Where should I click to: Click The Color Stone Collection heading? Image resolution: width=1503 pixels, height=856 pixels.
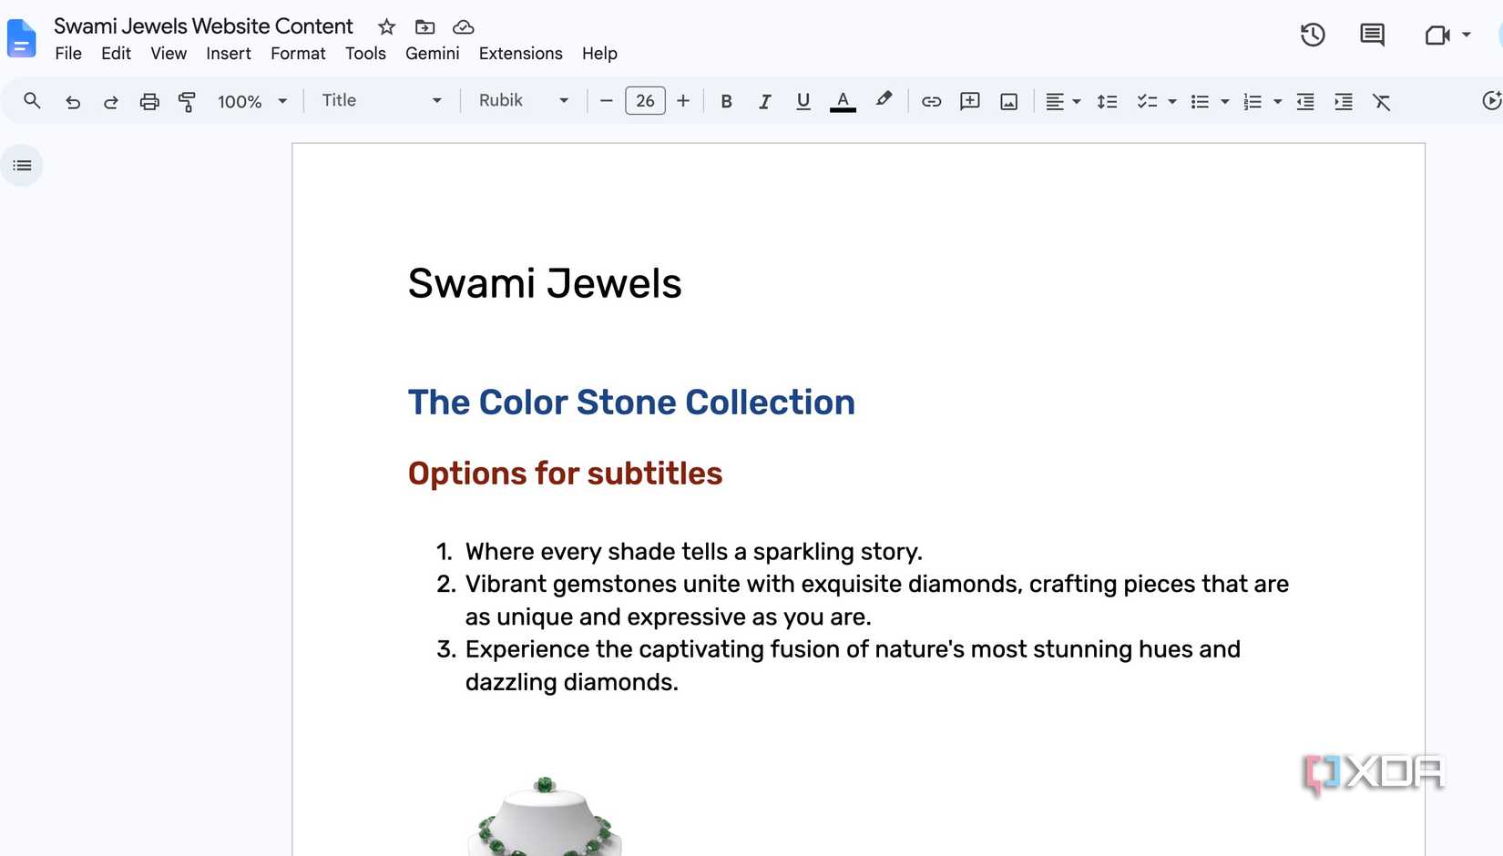tap(631, 403)
